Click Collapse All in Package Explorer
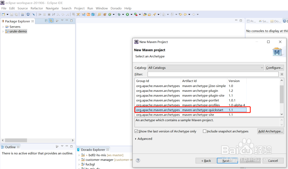This screenshot has height=169, width=288. coord(46,21)
